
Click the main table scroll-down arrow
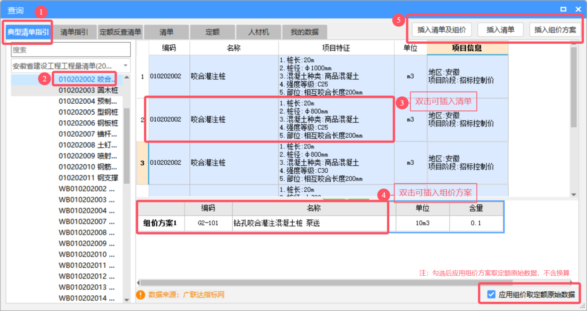pos(574,194)
